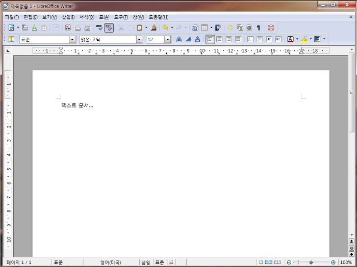This screenshot has height=267, width=357.
Task: Expand the font name 맑은 고딕 dropdown
Action: [139, 39]
